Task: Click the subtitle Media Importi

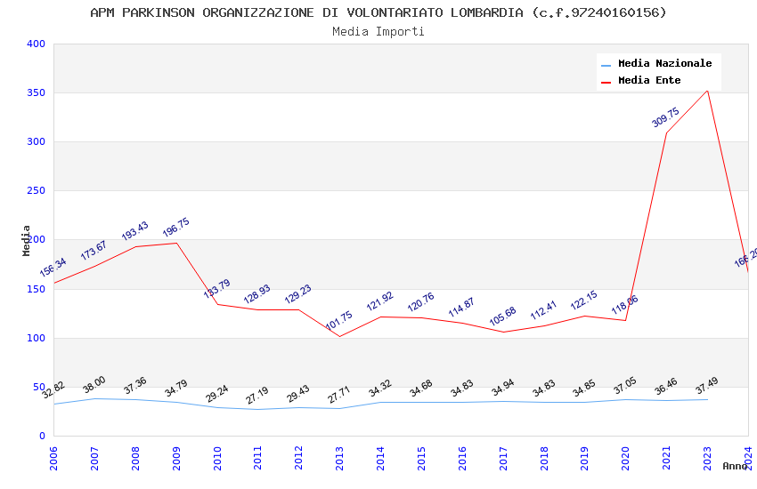Action: point(378,32)
